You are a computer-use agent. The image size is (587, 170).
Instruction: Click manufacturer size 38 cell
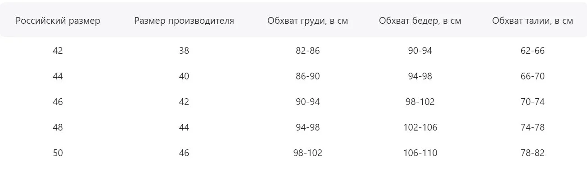coord(184,51)
